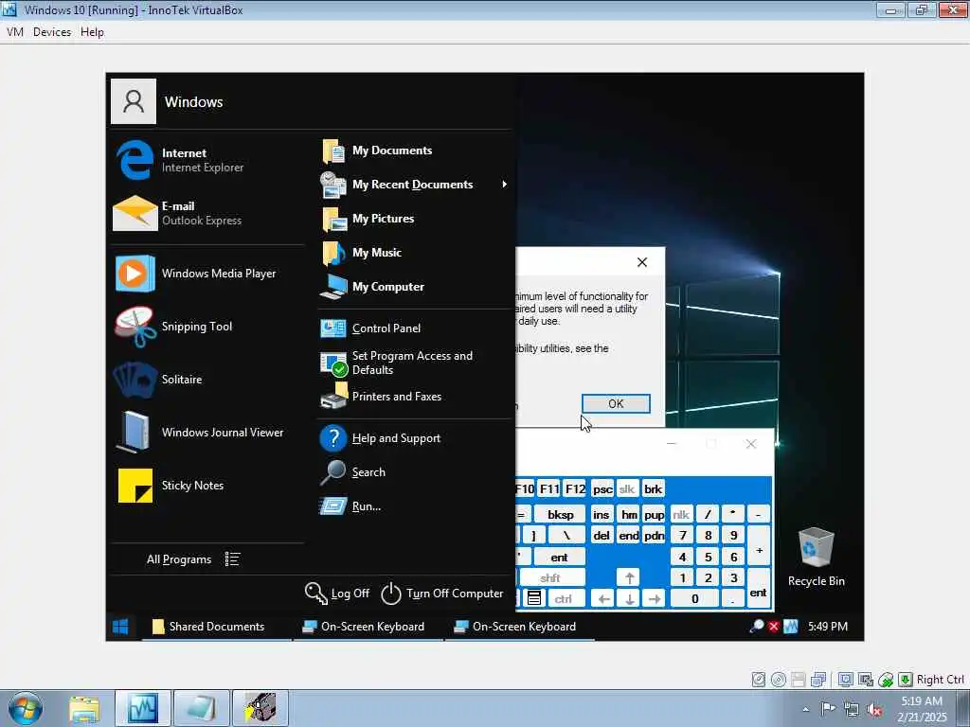Click the guest Windows Start button
This screenshot has width=970, height=727.
[120, 627]
